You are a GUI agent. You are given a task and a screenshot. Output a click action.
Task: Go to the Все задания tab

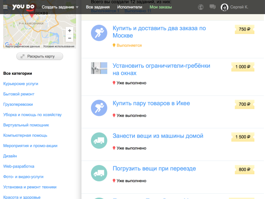98,7
